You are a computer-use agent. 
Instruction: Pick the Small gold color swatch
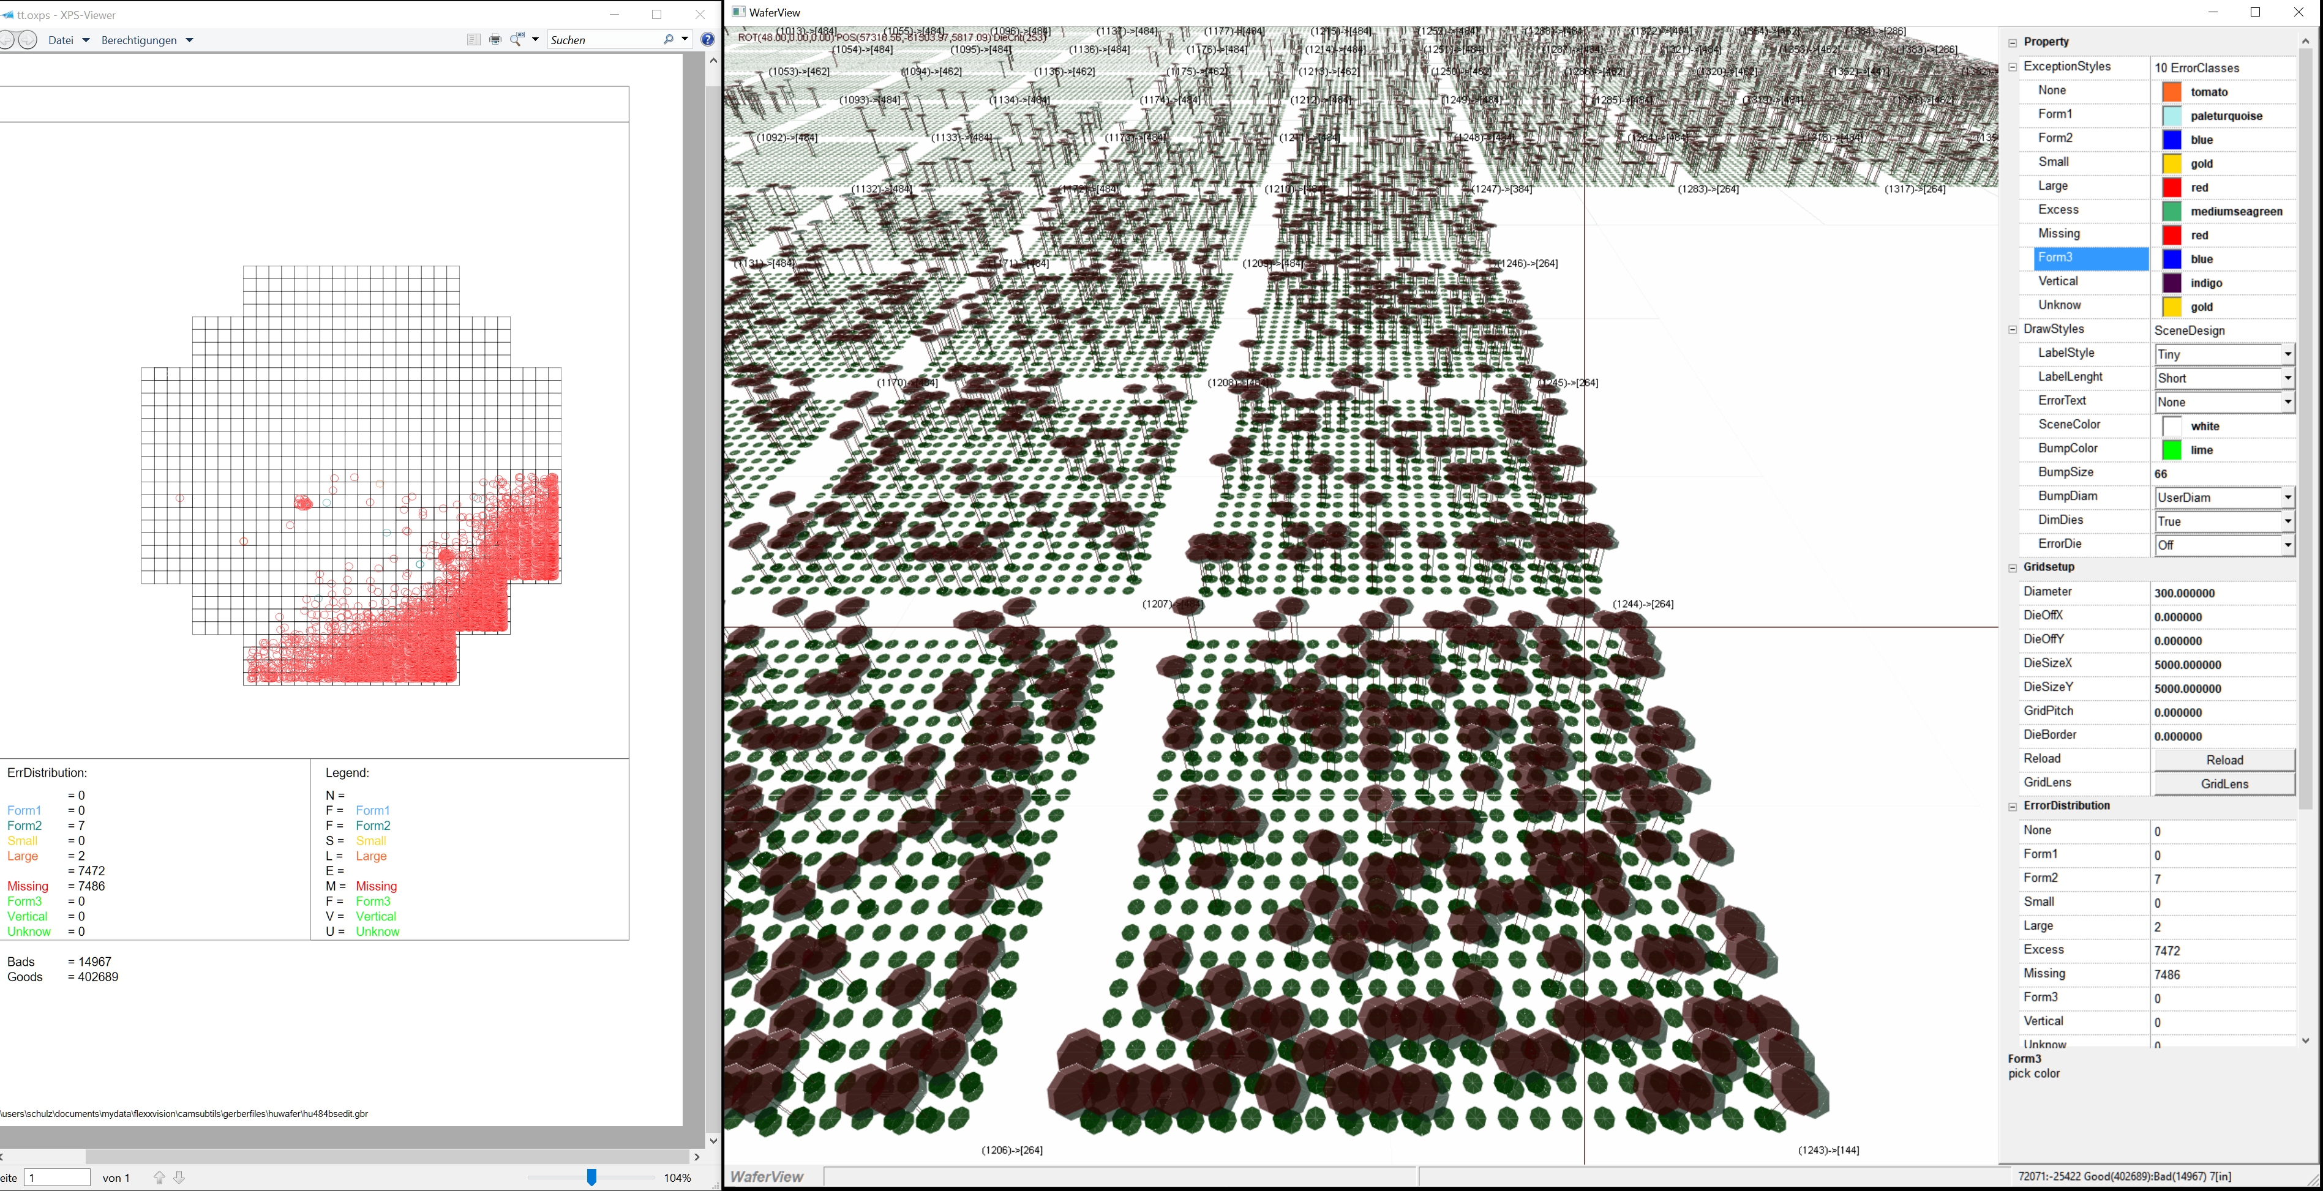click(x=2172, y=163)
